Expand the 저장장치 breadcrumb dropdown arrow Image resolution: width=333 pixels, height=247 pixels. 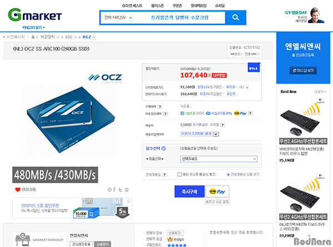(58, 37)
